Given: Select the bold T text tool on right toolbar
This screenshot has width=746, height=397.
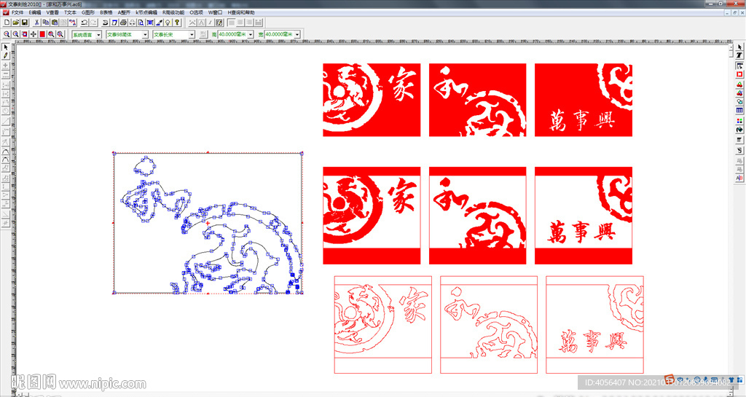Looking at the screenshot, I should tap(739, 55).
